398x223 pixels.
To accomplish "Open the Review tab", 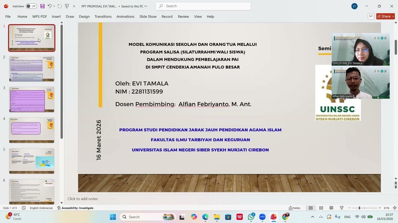I will (x=183, y=16).
